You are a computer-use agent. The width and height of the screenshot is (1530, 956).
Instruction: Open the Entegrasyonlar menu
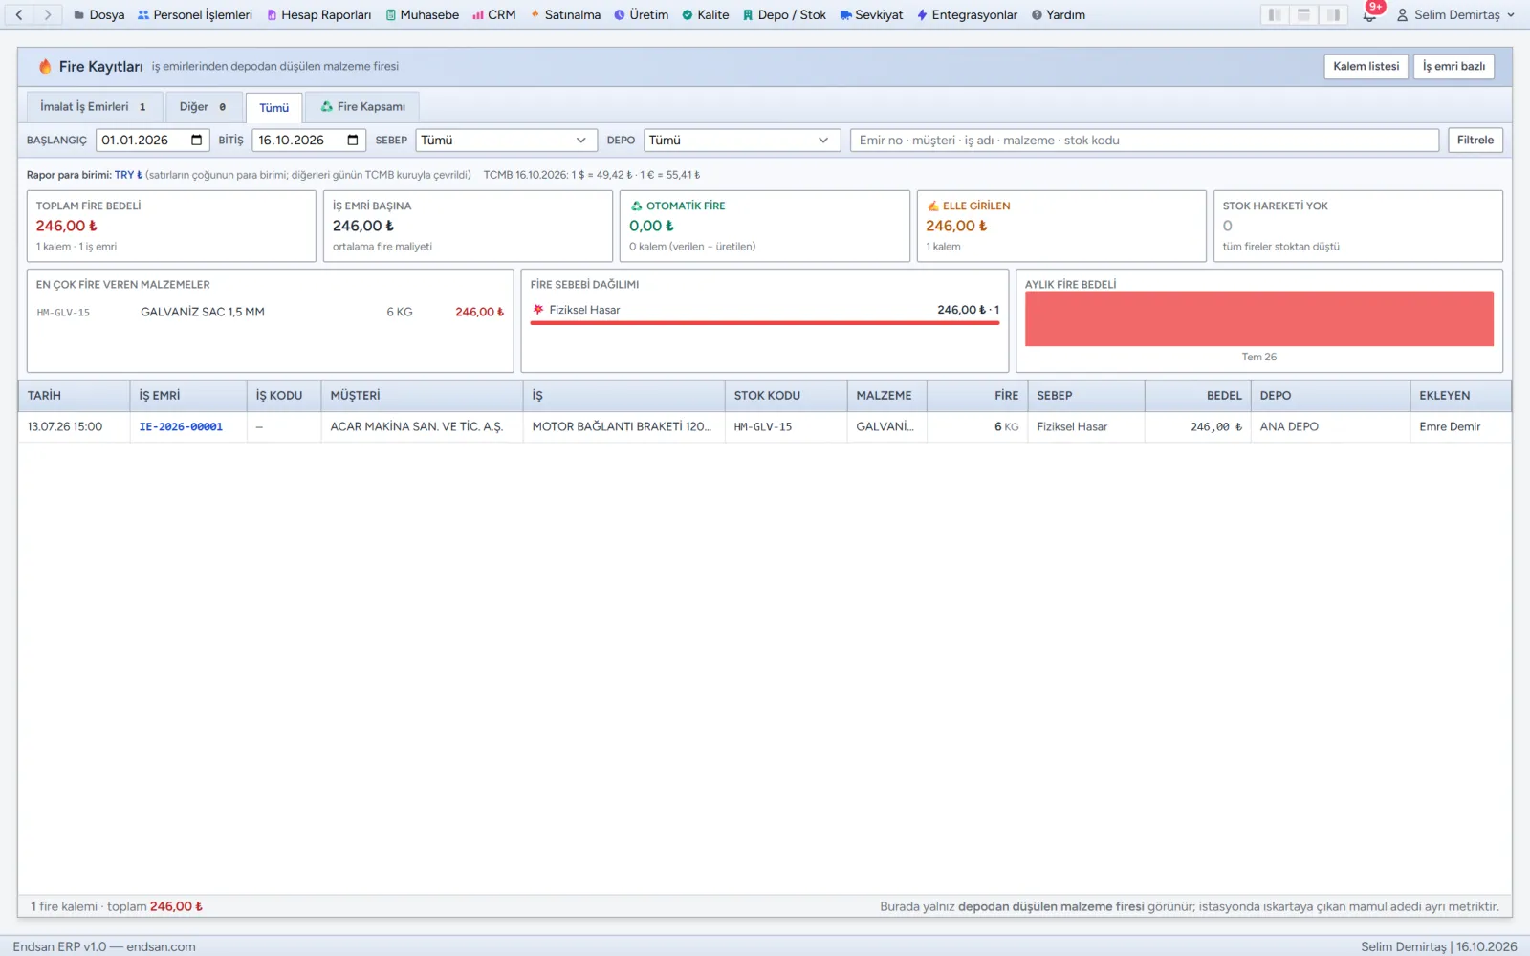pos(967,14)
